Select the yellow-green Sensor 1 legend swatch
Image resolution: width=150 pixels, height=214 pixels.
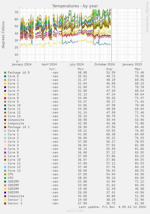(x=5, y=200)
